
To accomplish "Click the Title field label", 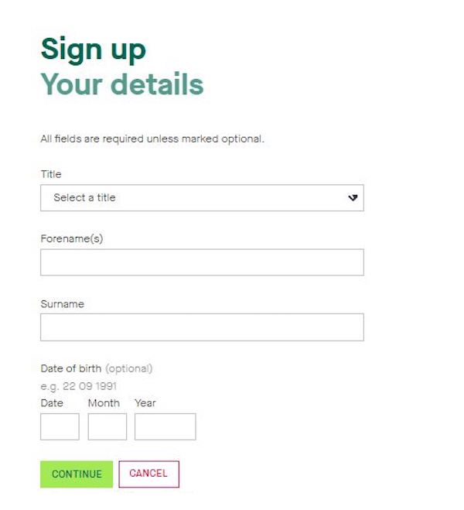I will [x=51, y=174].
